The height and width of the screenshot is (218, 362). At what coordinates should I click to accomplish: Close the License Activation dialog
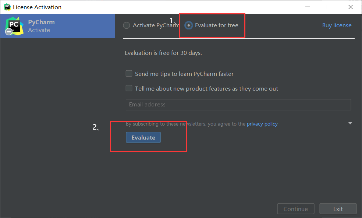[351, 7]
